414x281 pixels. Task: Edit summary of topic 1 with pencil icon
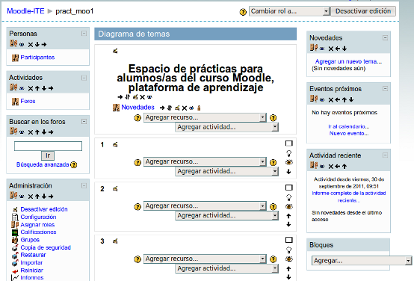[115, 145]
